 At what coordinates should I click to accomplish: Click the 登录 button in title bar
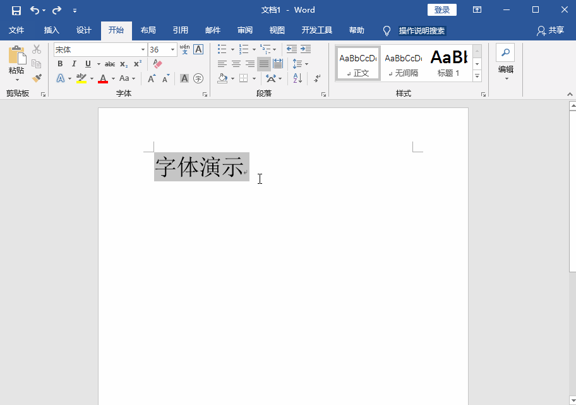(x=441, y=9)
